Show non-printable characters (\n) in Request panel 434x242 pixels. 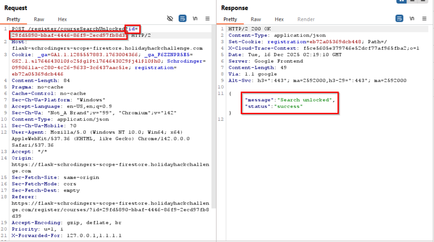point(195,19)
